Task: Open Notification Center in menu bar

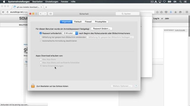Action: tap(185, 2)
